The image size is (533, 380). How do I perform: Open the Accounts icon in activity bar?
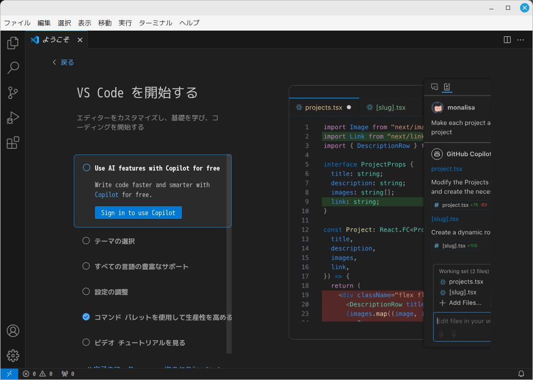coord(13,331)
